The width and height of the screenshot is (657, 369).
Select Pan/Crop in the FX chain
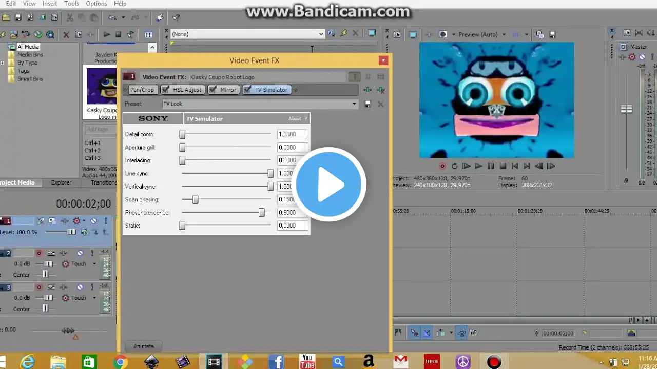click(142, 90)
